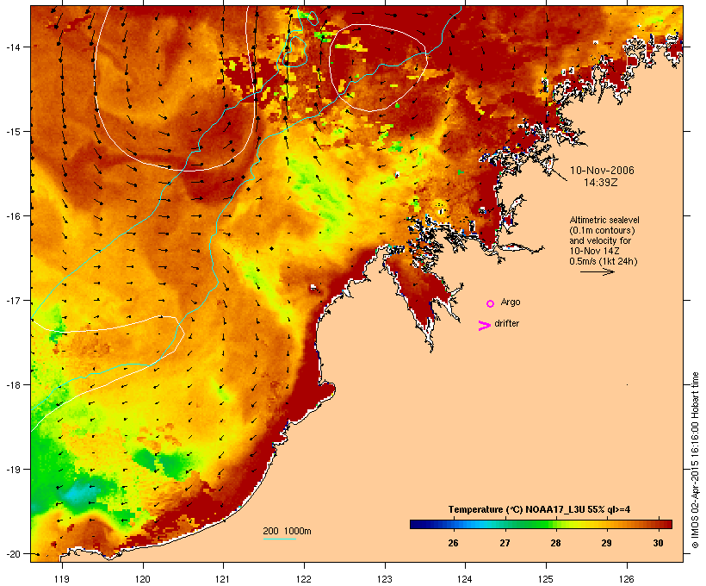
Task: Click the 124 longitude axis label
Action: coord(465,579)
